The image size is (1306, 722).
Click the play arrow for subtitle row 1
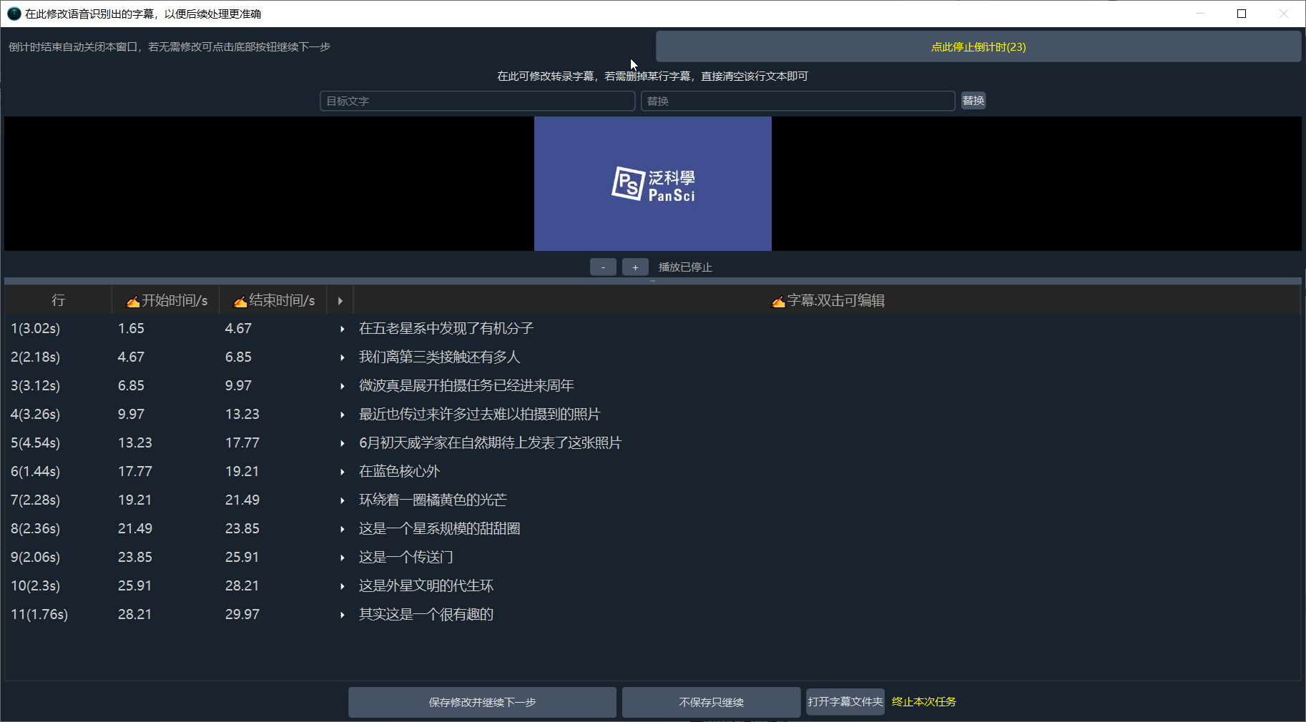[343, 329]
